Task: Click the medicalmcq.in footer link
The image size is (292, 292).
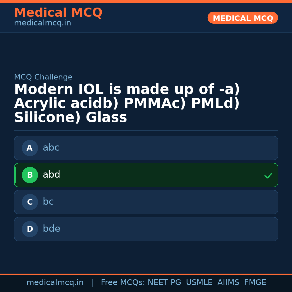Action: point(55,282)
